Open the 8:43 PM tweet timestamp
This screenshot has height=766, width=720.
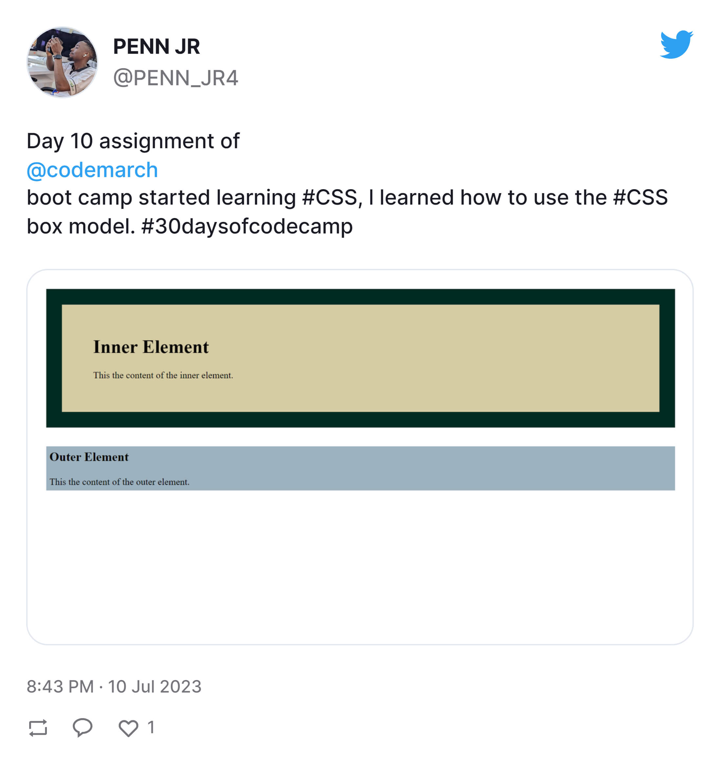(x=114, y=687)
